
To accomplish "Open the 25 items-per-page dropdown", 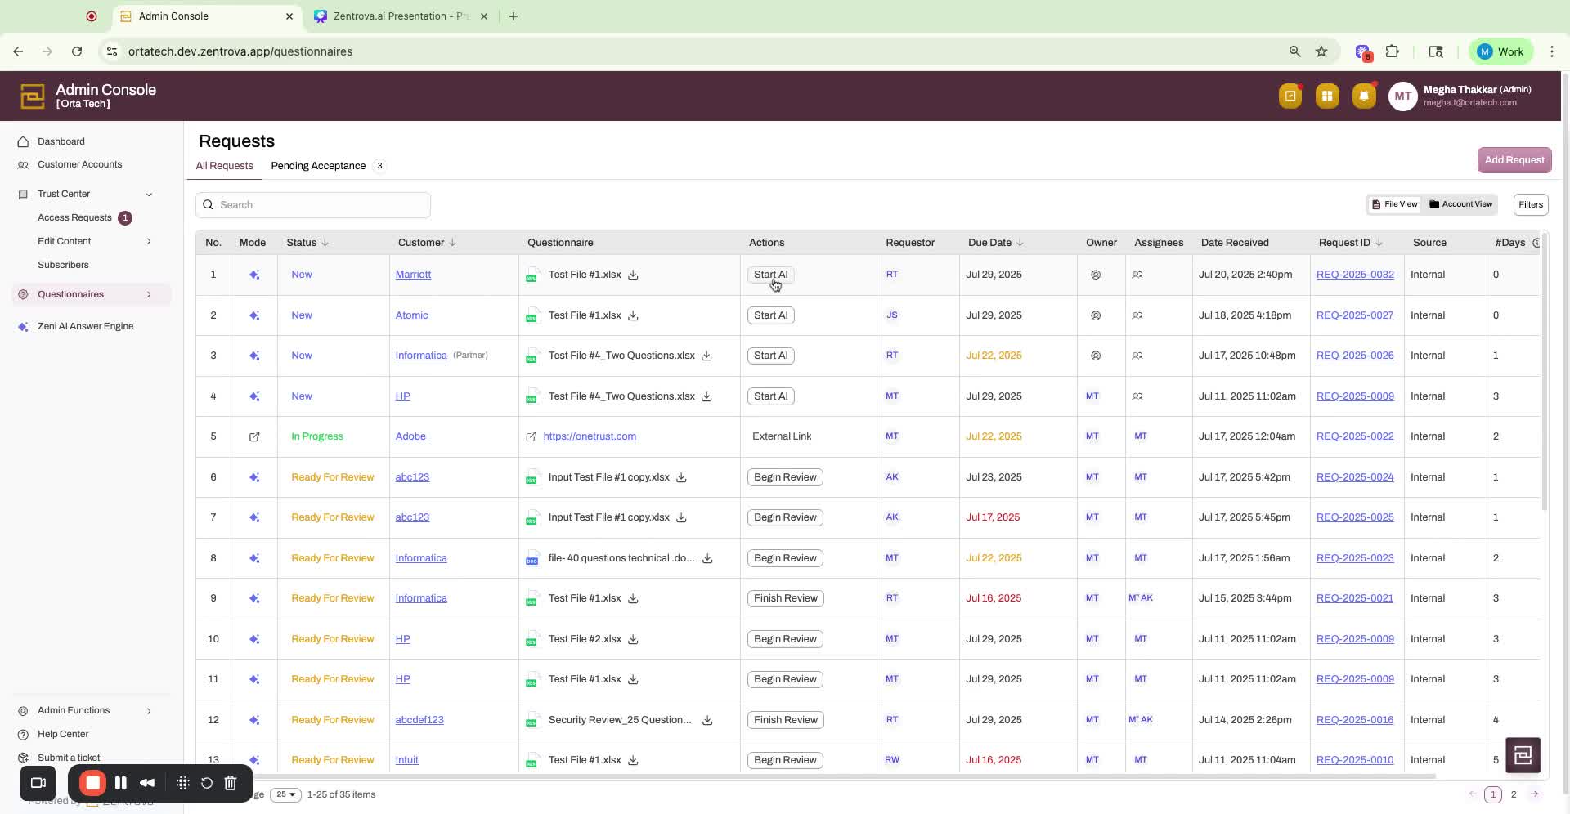I will tap(285, 794).
